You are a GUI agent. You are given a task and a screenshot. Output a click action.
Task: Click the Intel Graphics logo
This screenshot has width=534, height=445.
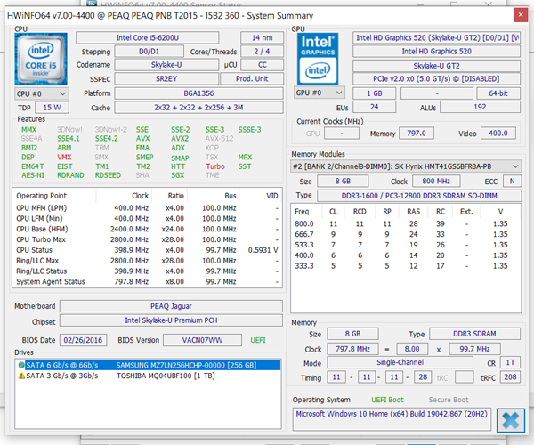(x=320, y=59)
